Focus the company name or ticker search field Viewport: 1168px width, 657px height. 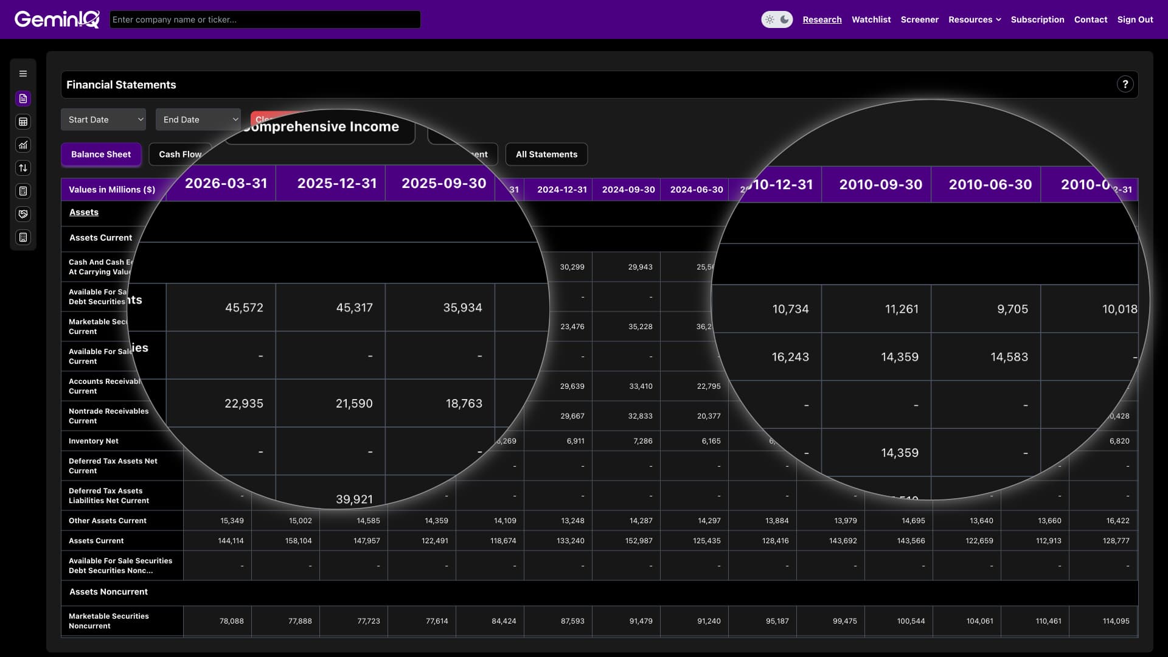[x=265, y=19]
